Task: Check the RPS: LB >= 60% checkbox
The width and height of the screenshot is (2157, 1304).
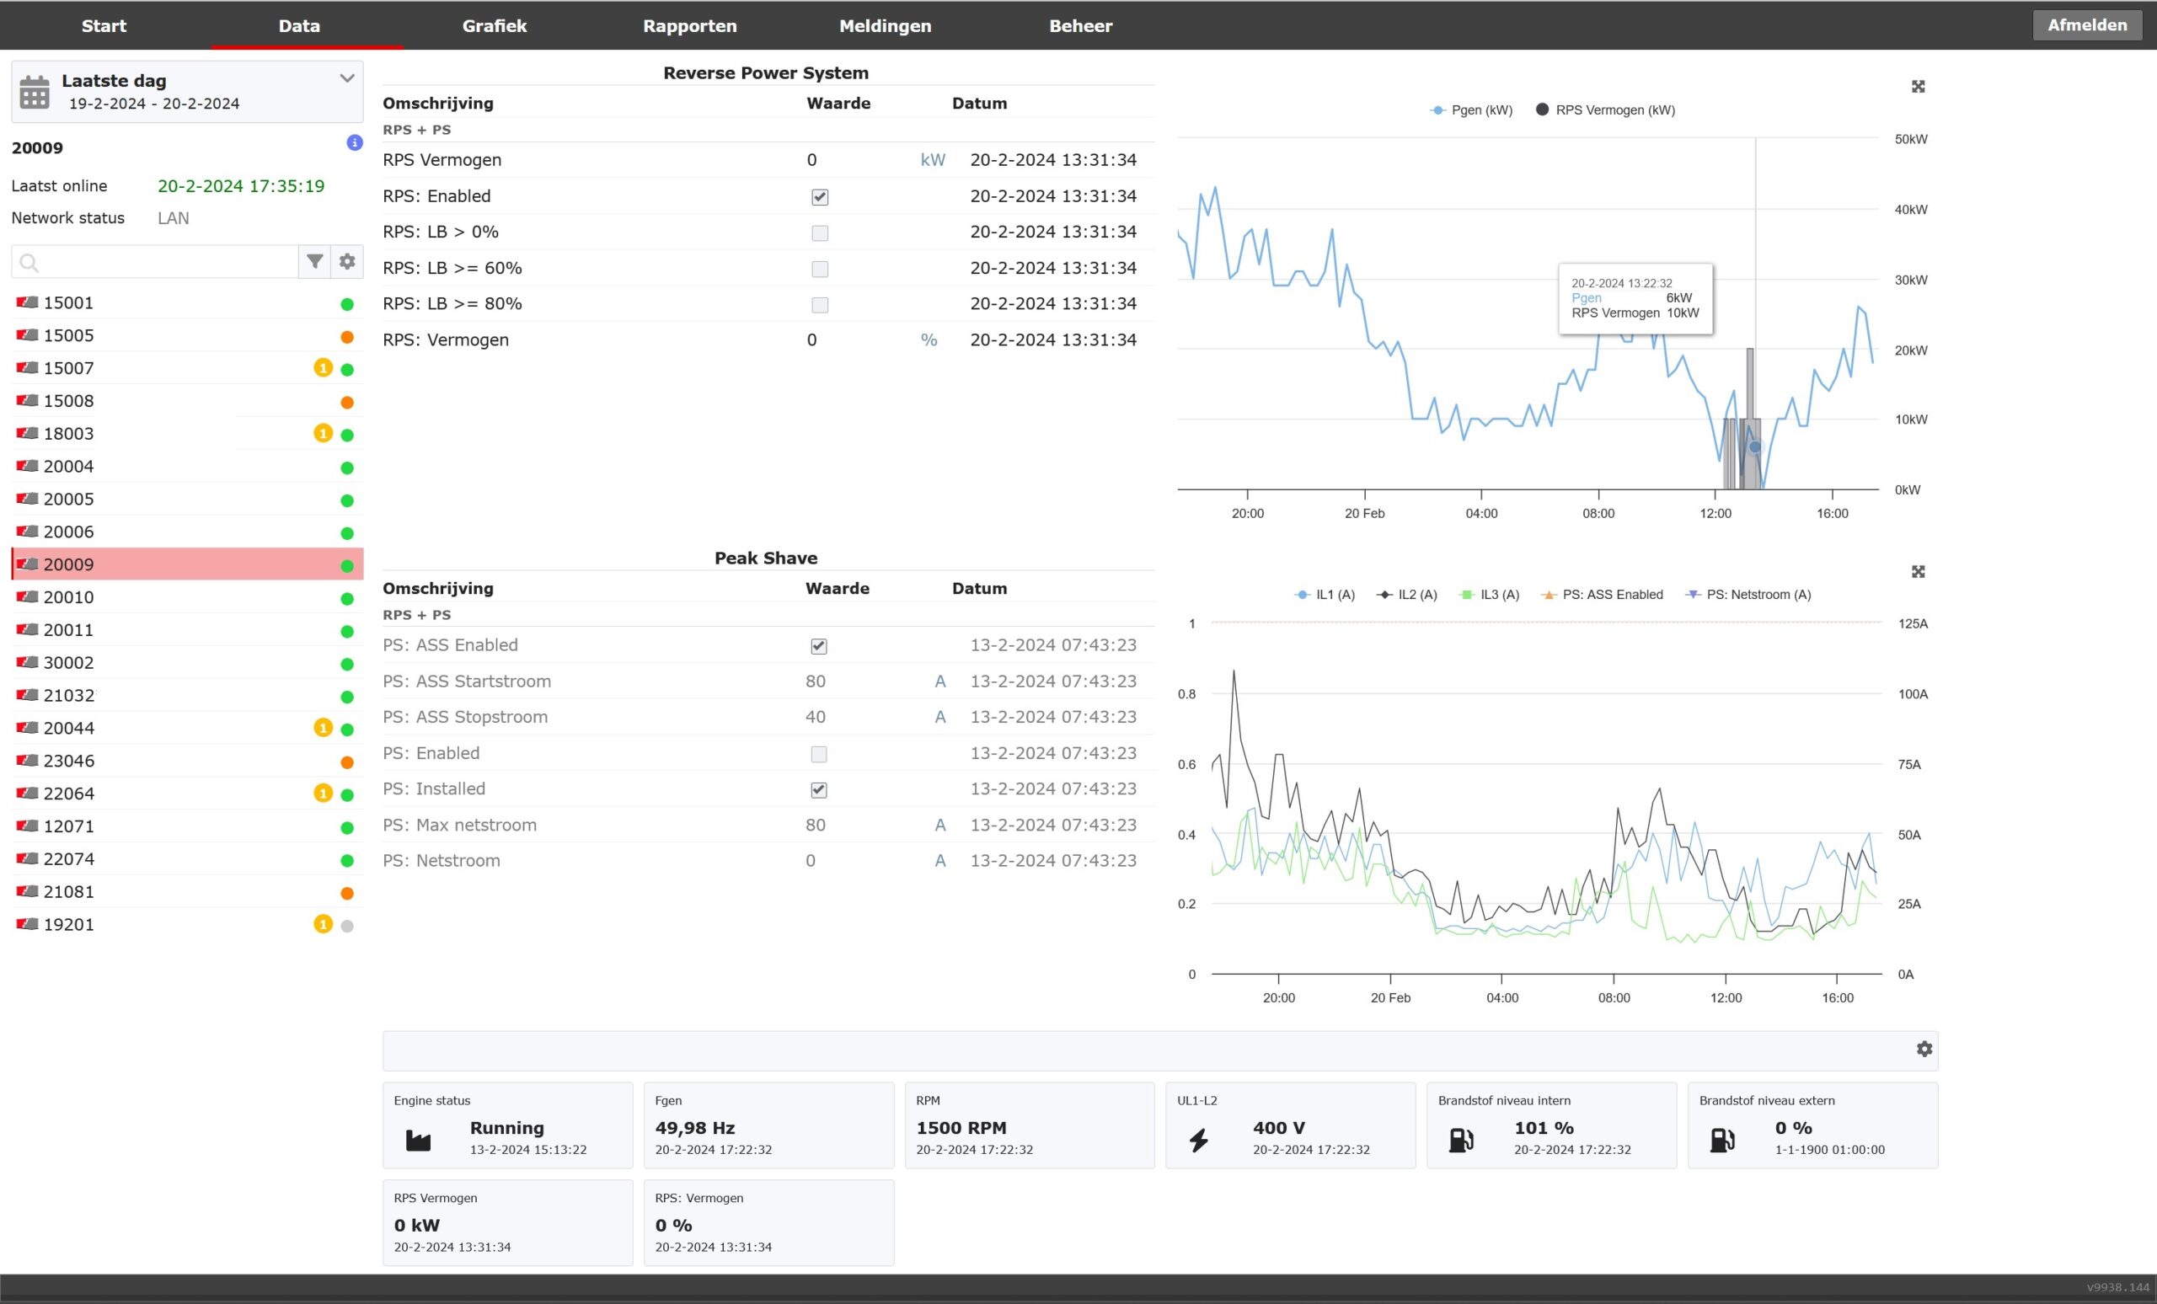Action: click(x=819, y=269)
